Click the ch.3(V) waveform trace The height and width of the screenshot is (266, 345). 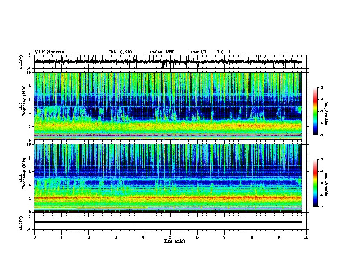168,223
